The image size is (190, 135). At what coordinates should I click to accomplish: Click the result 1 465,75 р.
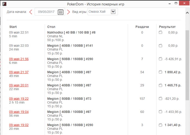[173, 85]
